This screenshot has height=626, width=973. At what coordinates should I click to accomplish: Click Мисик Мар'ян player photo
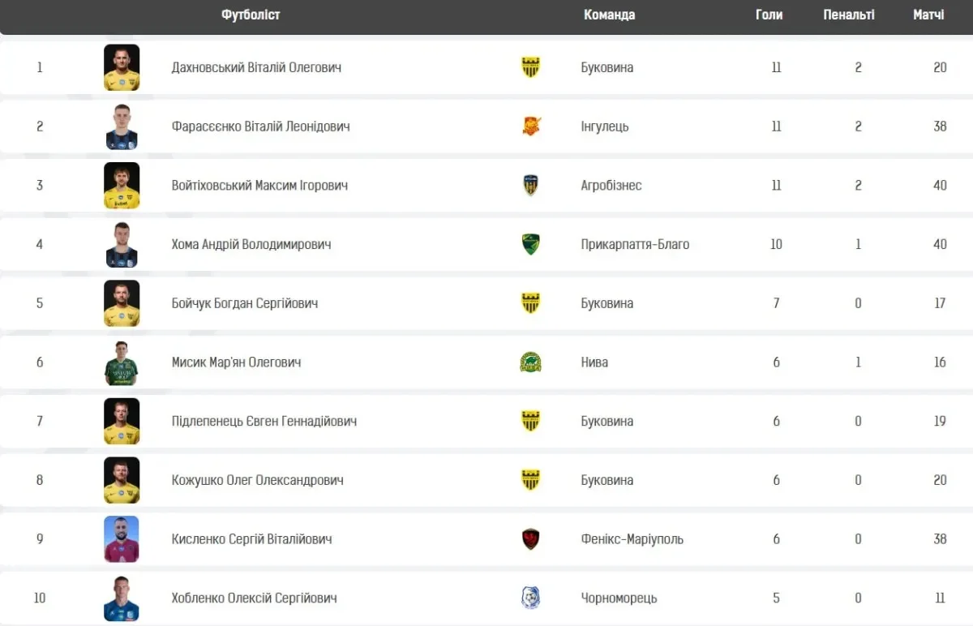122,362
